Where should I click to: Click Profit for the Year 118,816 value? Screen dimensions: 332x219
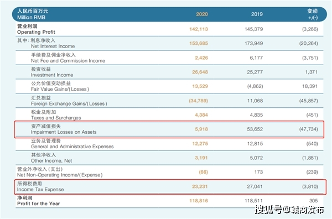point(199,201)
